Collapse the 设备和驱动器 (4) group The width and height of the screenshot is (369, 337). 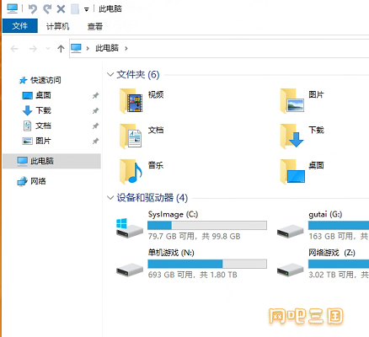tap(110, 197)
